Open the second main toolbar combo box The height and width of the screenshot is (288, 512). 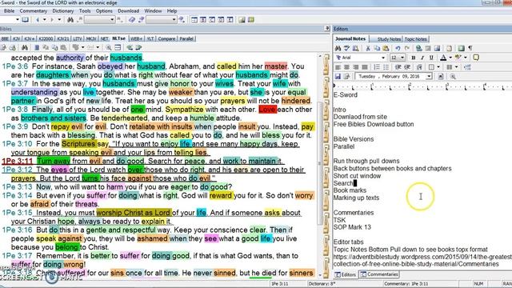point(162,20)
